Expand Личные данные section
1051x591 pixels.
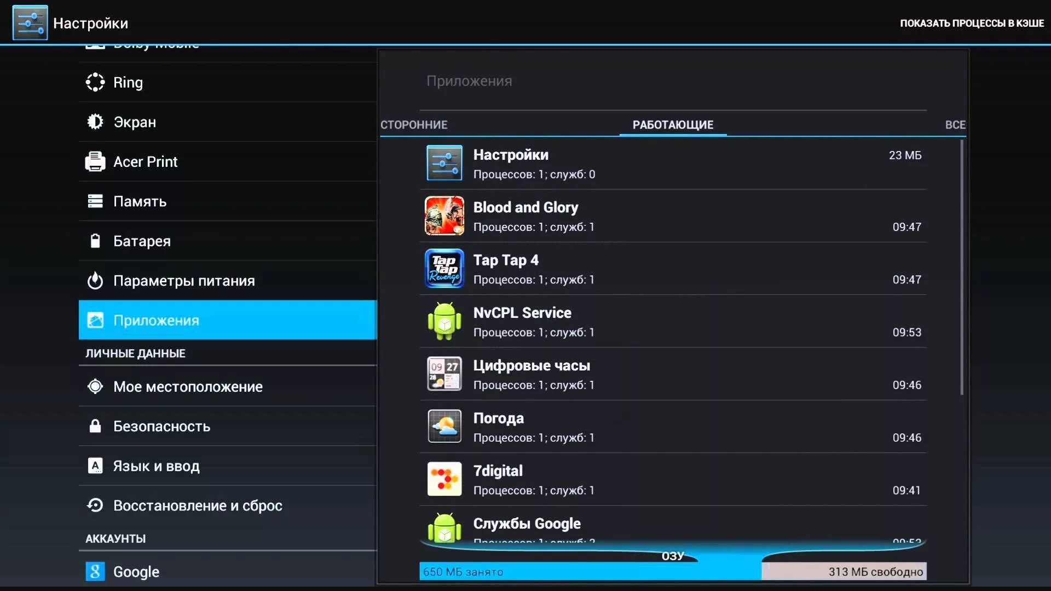click(135, 353)
